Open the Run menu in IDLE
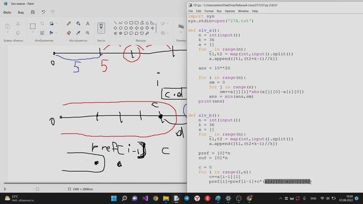Viewport: 363px width, 204px height. (x=219, y=11)
